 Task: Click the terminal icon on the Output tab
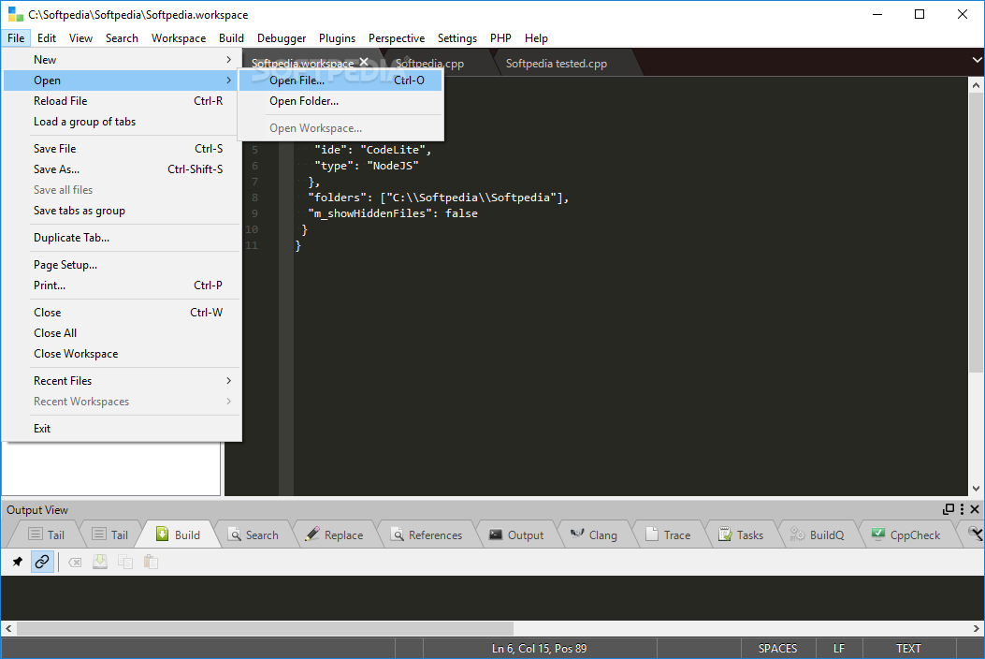click(496, 535)
